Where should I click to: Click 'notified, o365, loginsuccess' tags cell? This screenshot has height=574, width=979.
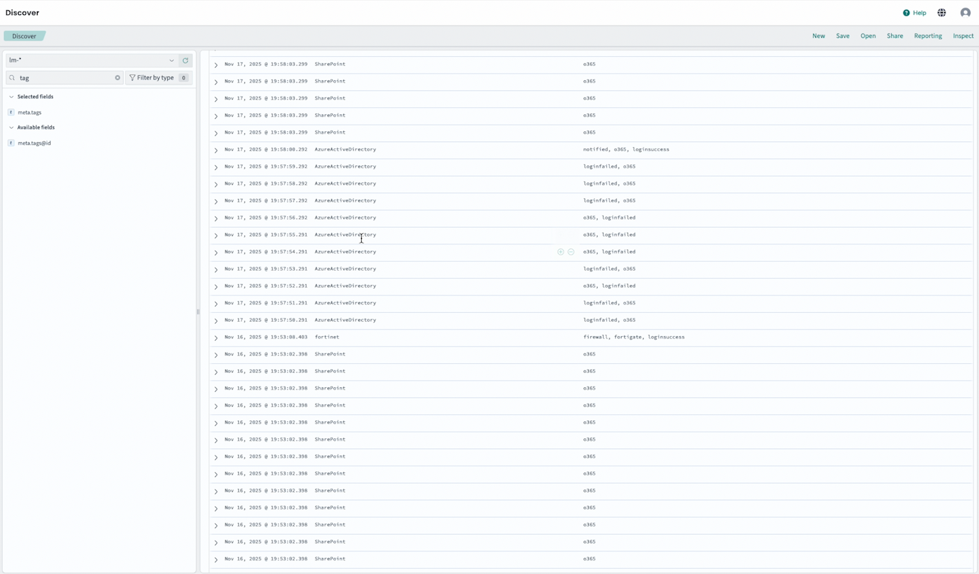pos(626,149)
